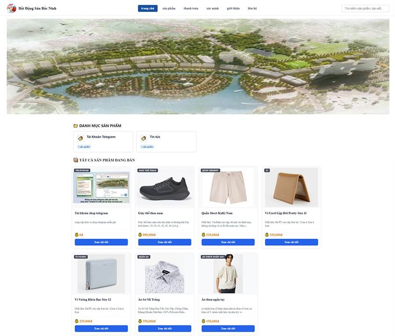Open the trang chủ menu tab
The image size is (395, 336).
(147, 8)
